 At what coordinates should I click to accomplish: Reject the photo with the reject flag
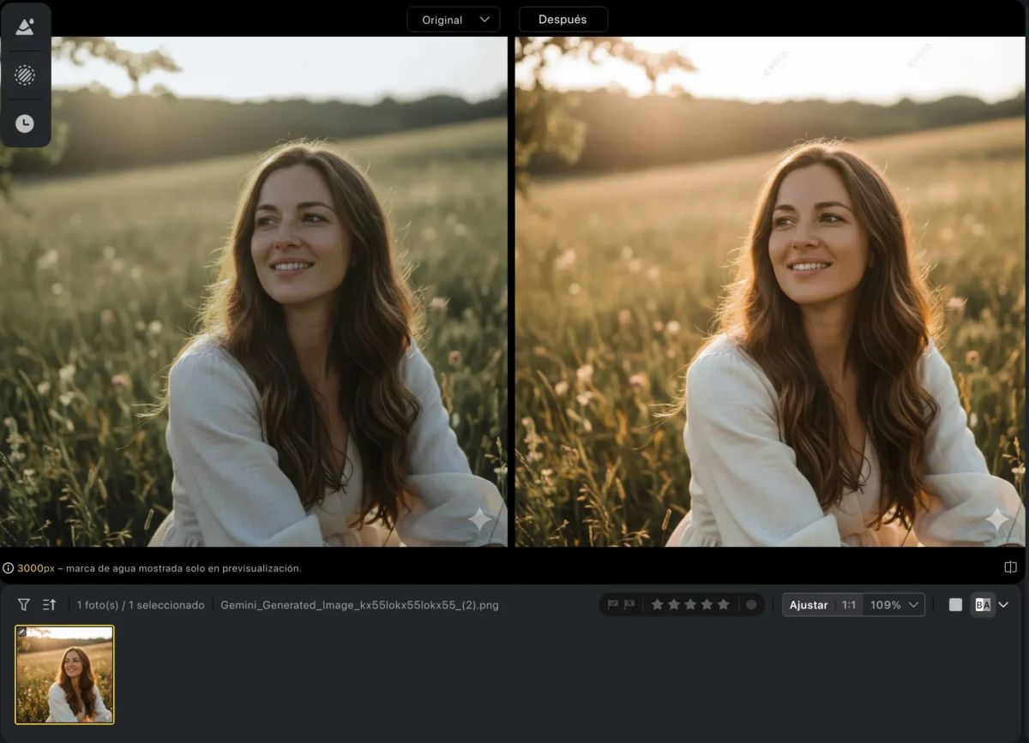pyautogui.click(x=630, y=604)
